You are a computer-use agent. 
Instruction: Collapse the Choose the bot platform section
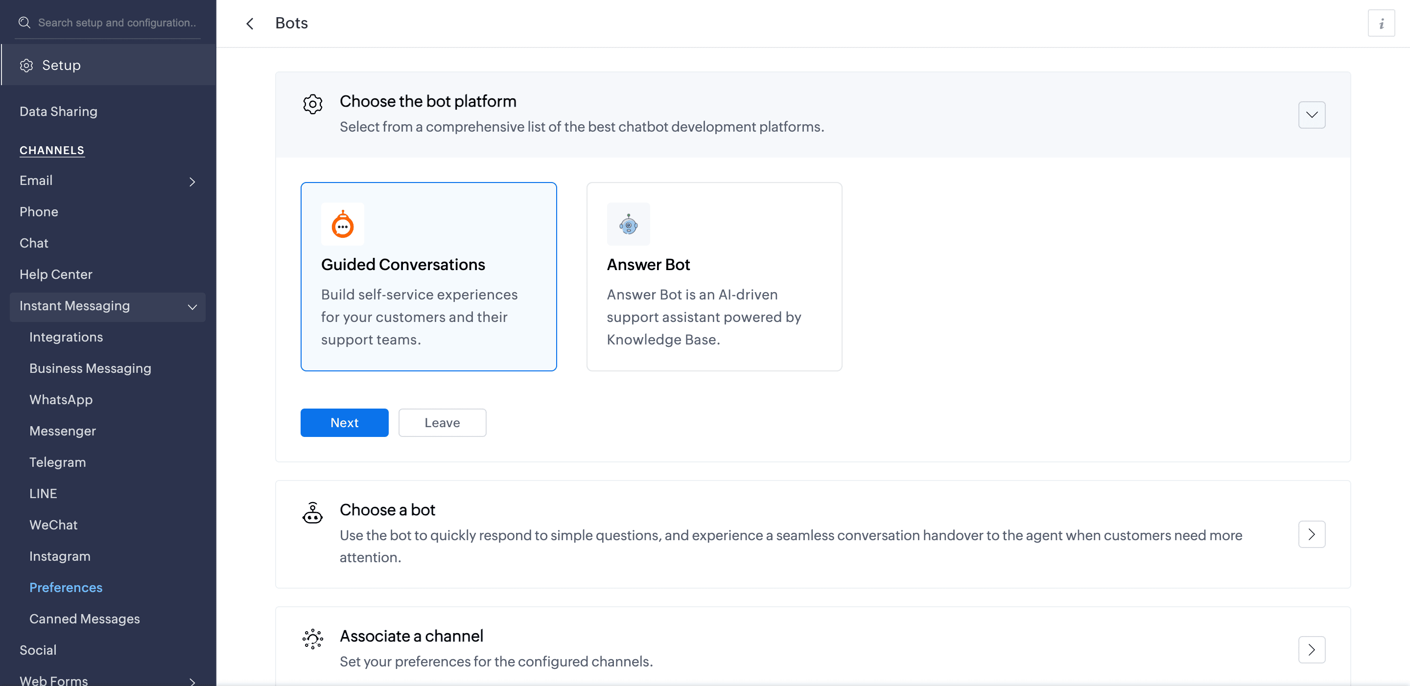[1312, 115]
